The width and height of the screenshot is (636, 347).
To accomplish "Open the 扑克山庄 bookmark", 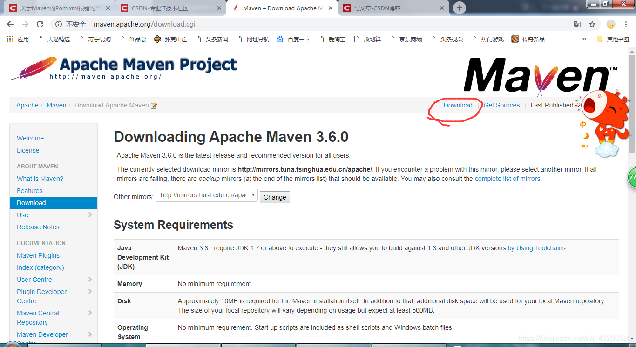I will pyautogui.click(x=170, y=39).
